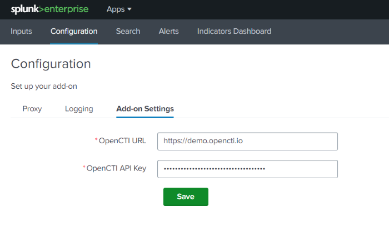Open the Apps dropdown menu

(119, 9)
